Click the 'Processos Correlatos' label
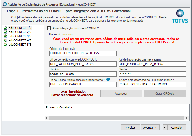Viewport: 192px width, 136px height. (x=59, y=107)
